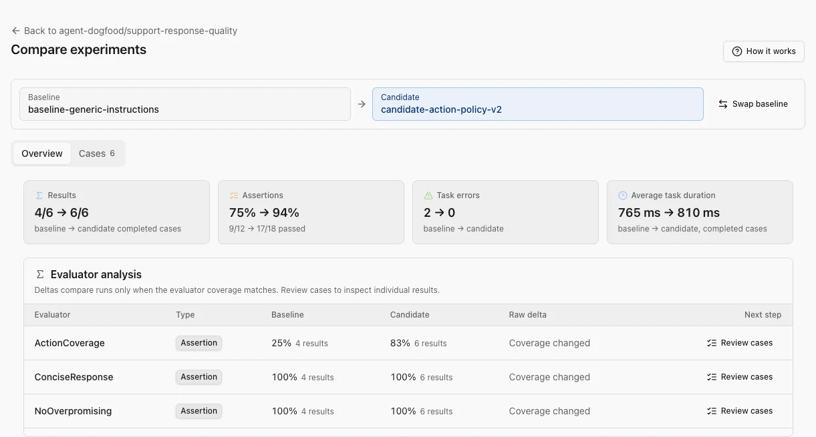The image size is (816, 437).
Task: Open the Candidate experiment selector
Action: coord(538,104)
